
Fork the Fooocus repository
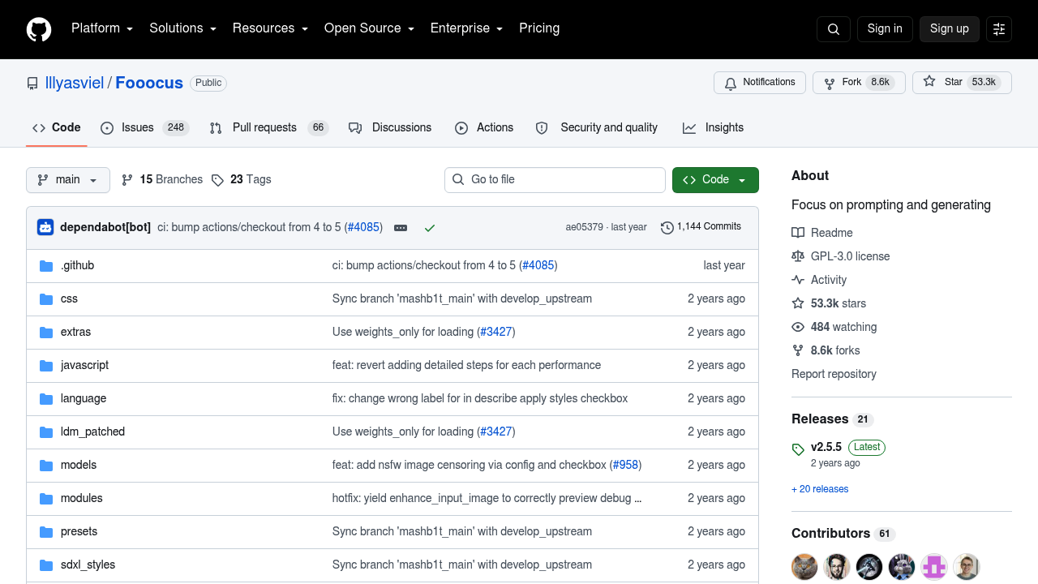pyautogui.click(x=859, y=83)
